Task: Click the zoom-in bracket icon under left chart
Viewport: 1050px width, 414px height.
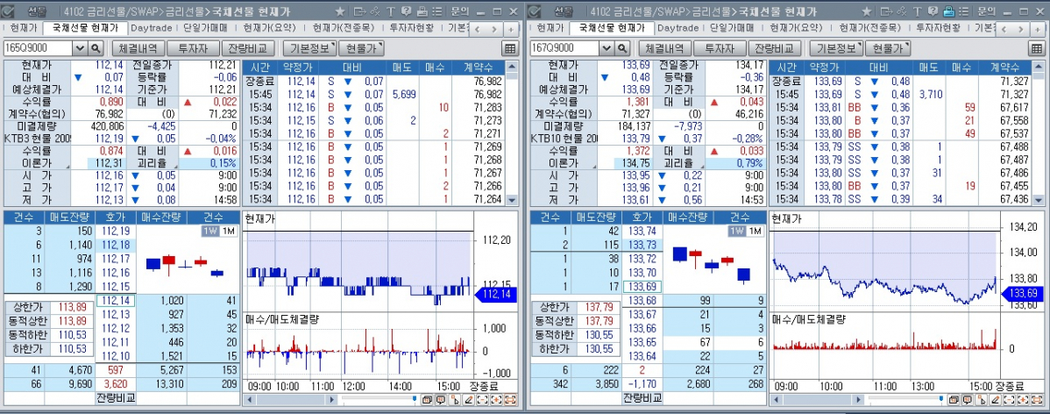Action: pos(496,400)
